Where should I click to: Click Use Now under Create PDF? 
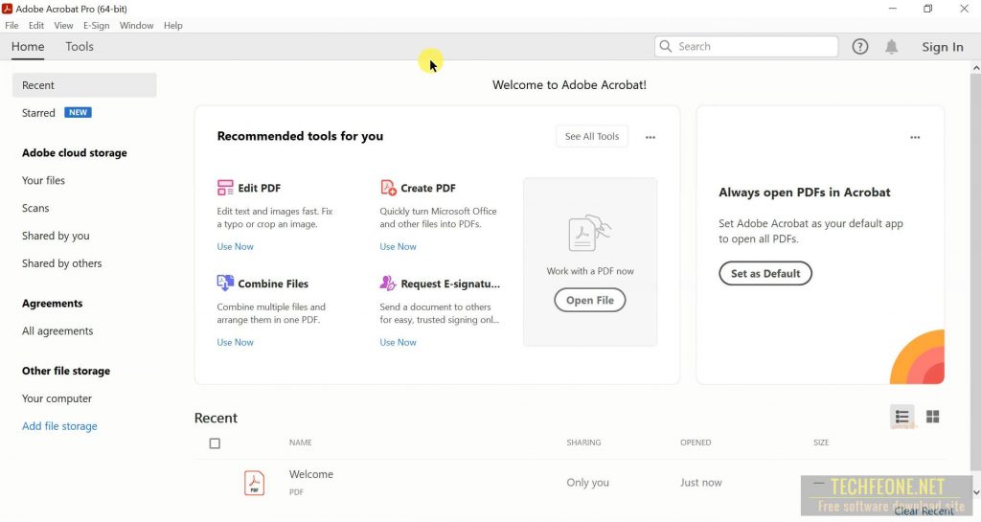(x=398, y=246)
